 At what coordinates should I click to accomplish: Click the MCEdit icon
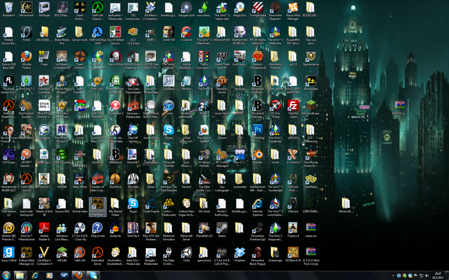[x=62, y=255]
